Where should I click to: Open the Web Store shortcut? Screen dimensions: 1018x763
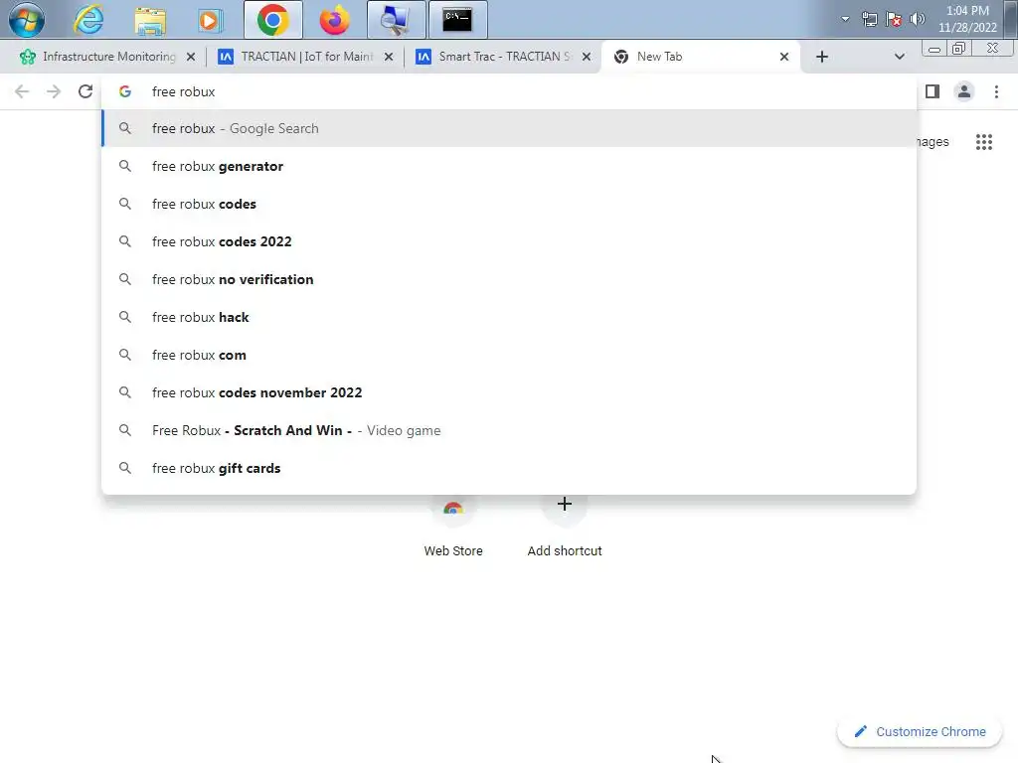[x=453, y=527]
